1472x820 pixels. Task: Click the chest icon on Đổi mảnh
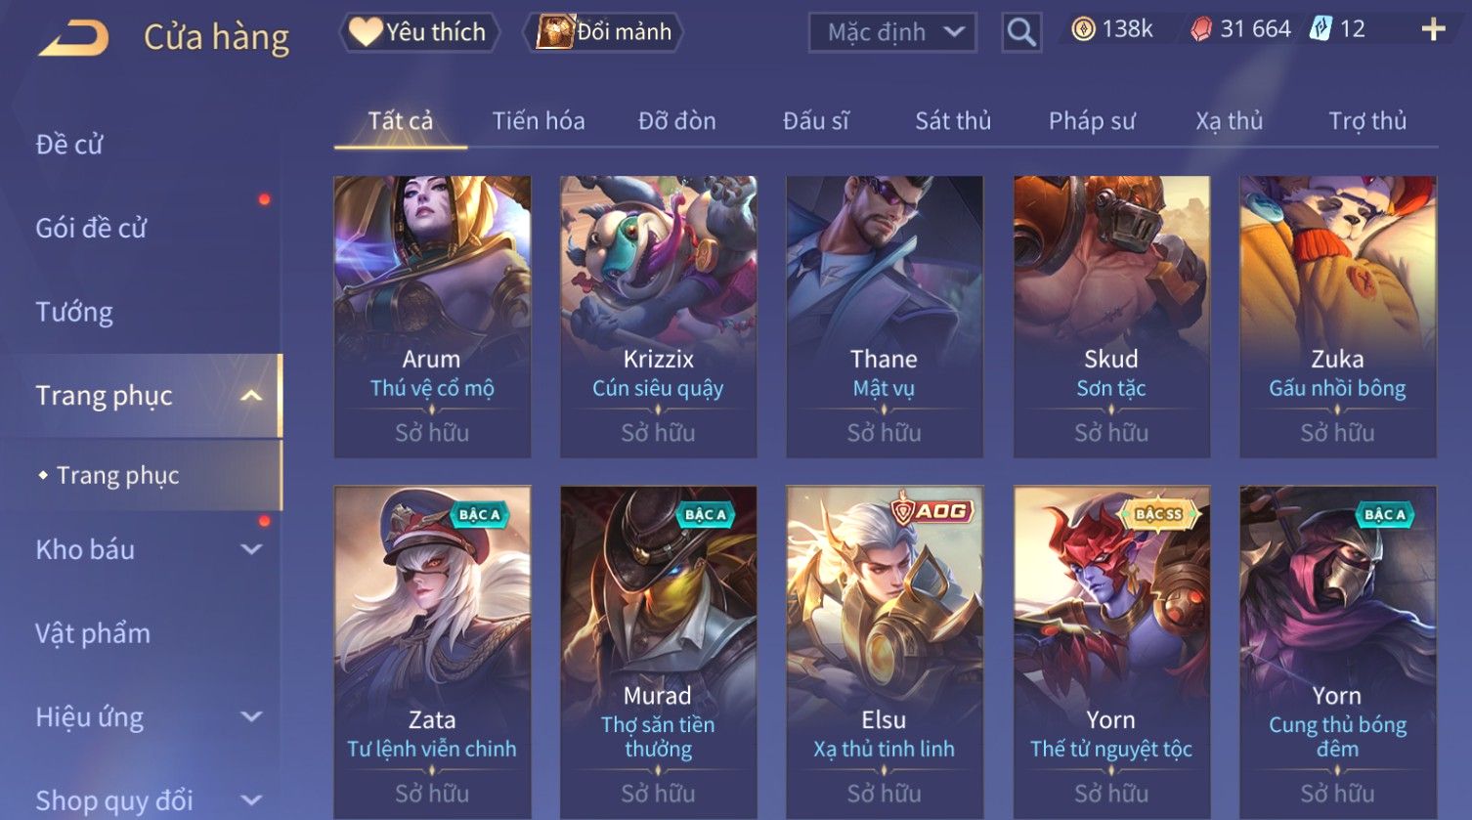(x=555, y=31)
